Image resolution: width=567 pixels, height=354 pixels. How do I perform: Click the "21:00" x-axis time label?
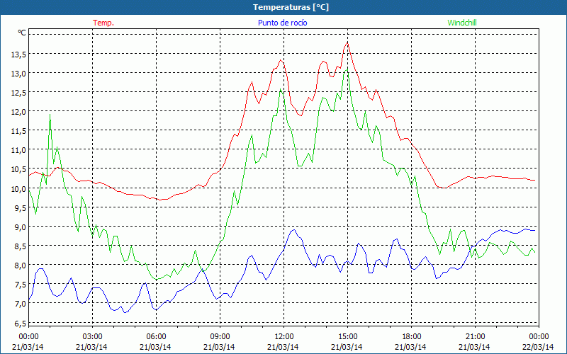click(475, 337)
